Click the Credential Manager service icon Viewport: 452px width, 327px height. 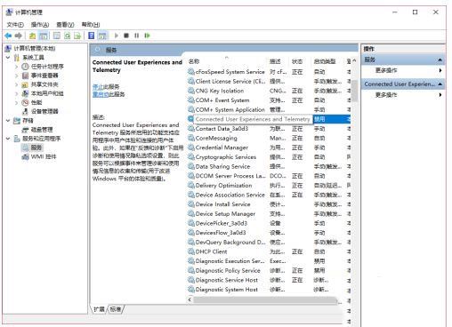191,148
